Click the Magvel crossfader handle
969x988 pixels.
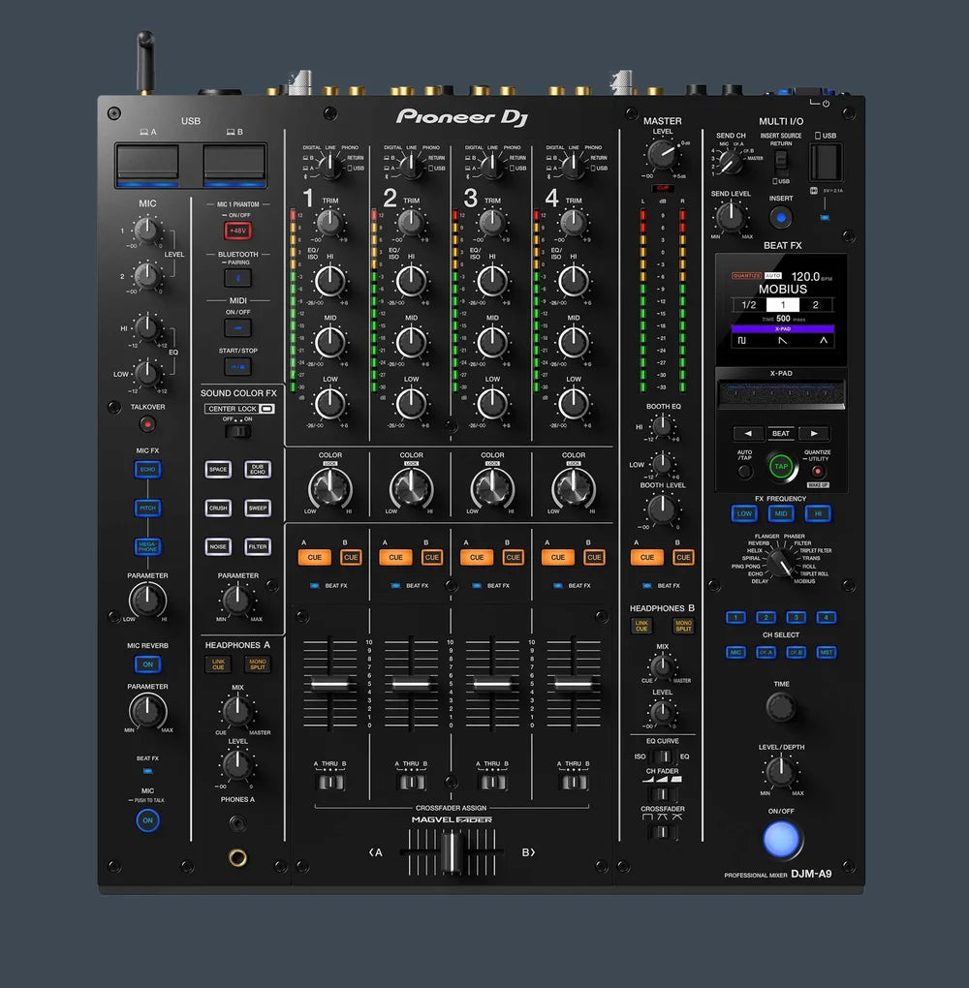(x=452, y=851)
